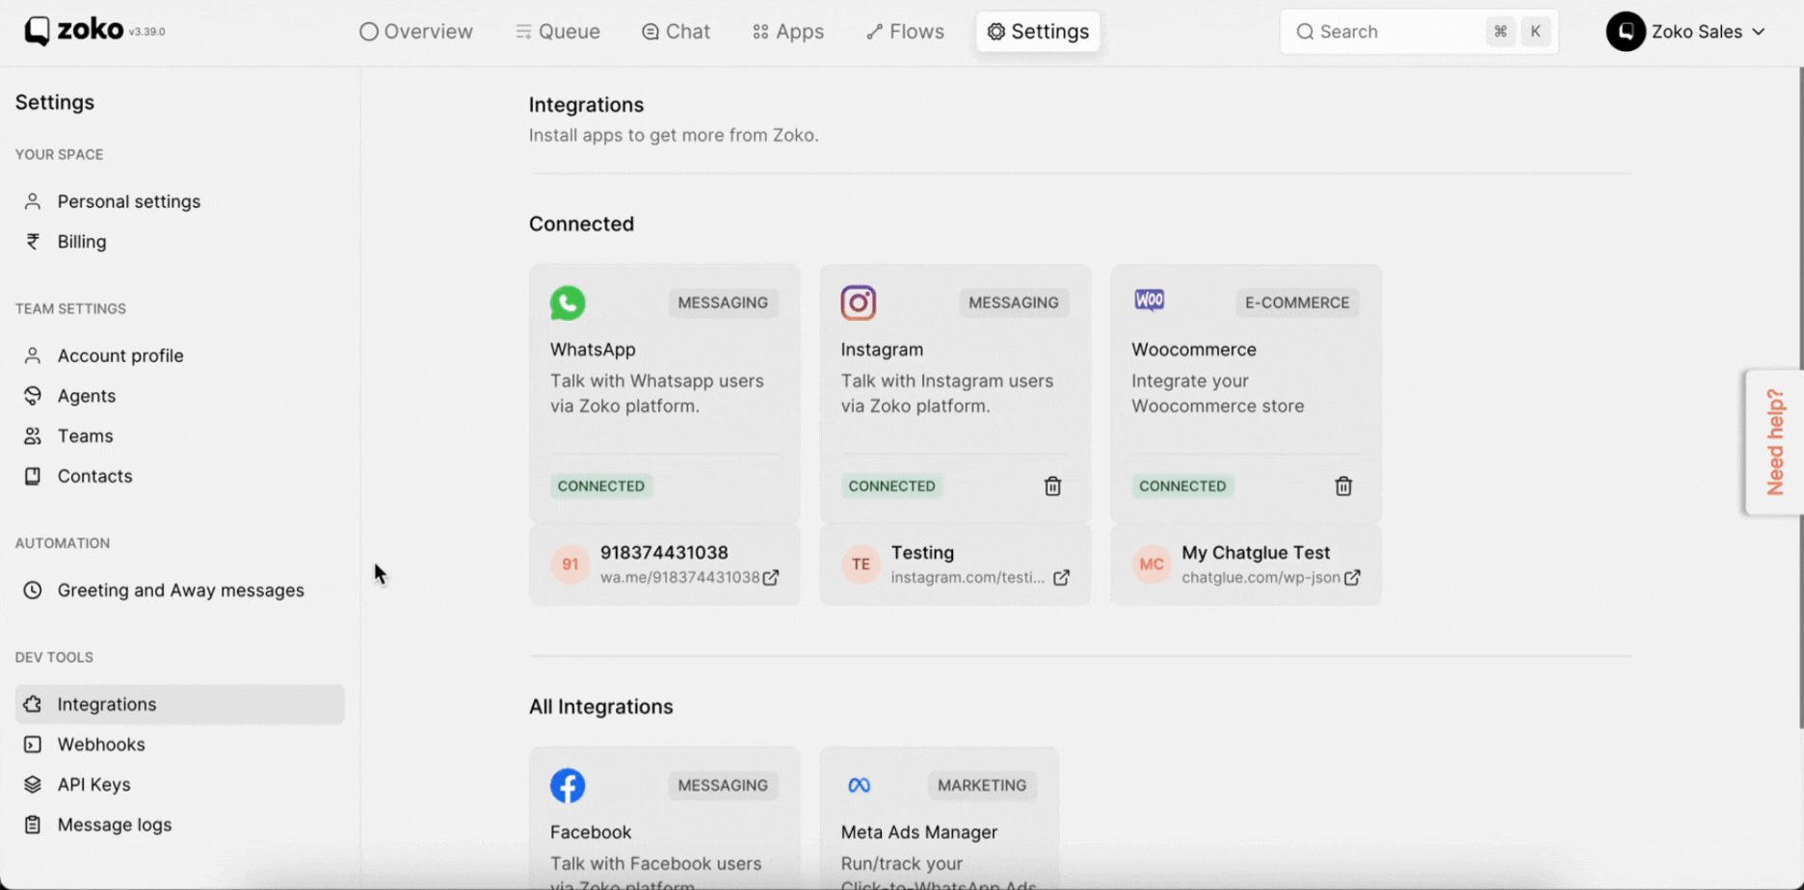Screen dimensions: 1804x890
Task: Click the API Keys layers icon
Action: point(33,785)
